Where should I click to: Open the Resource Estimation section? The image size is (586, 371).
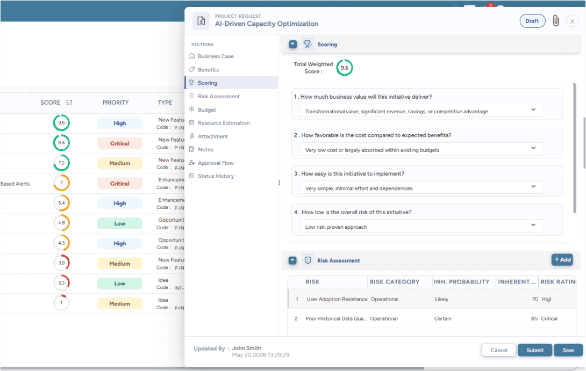pyautogui.click(x=224, y=123)
